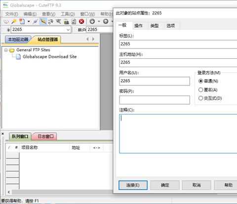
Task: Select the General FTP Sites folder
Action: (x=33, y=50)
